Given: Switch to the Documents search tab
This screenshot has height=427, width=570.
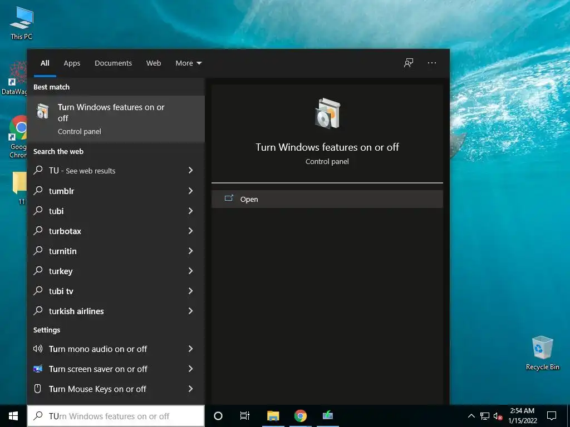Looking at the screenshot, I should 114,63.
